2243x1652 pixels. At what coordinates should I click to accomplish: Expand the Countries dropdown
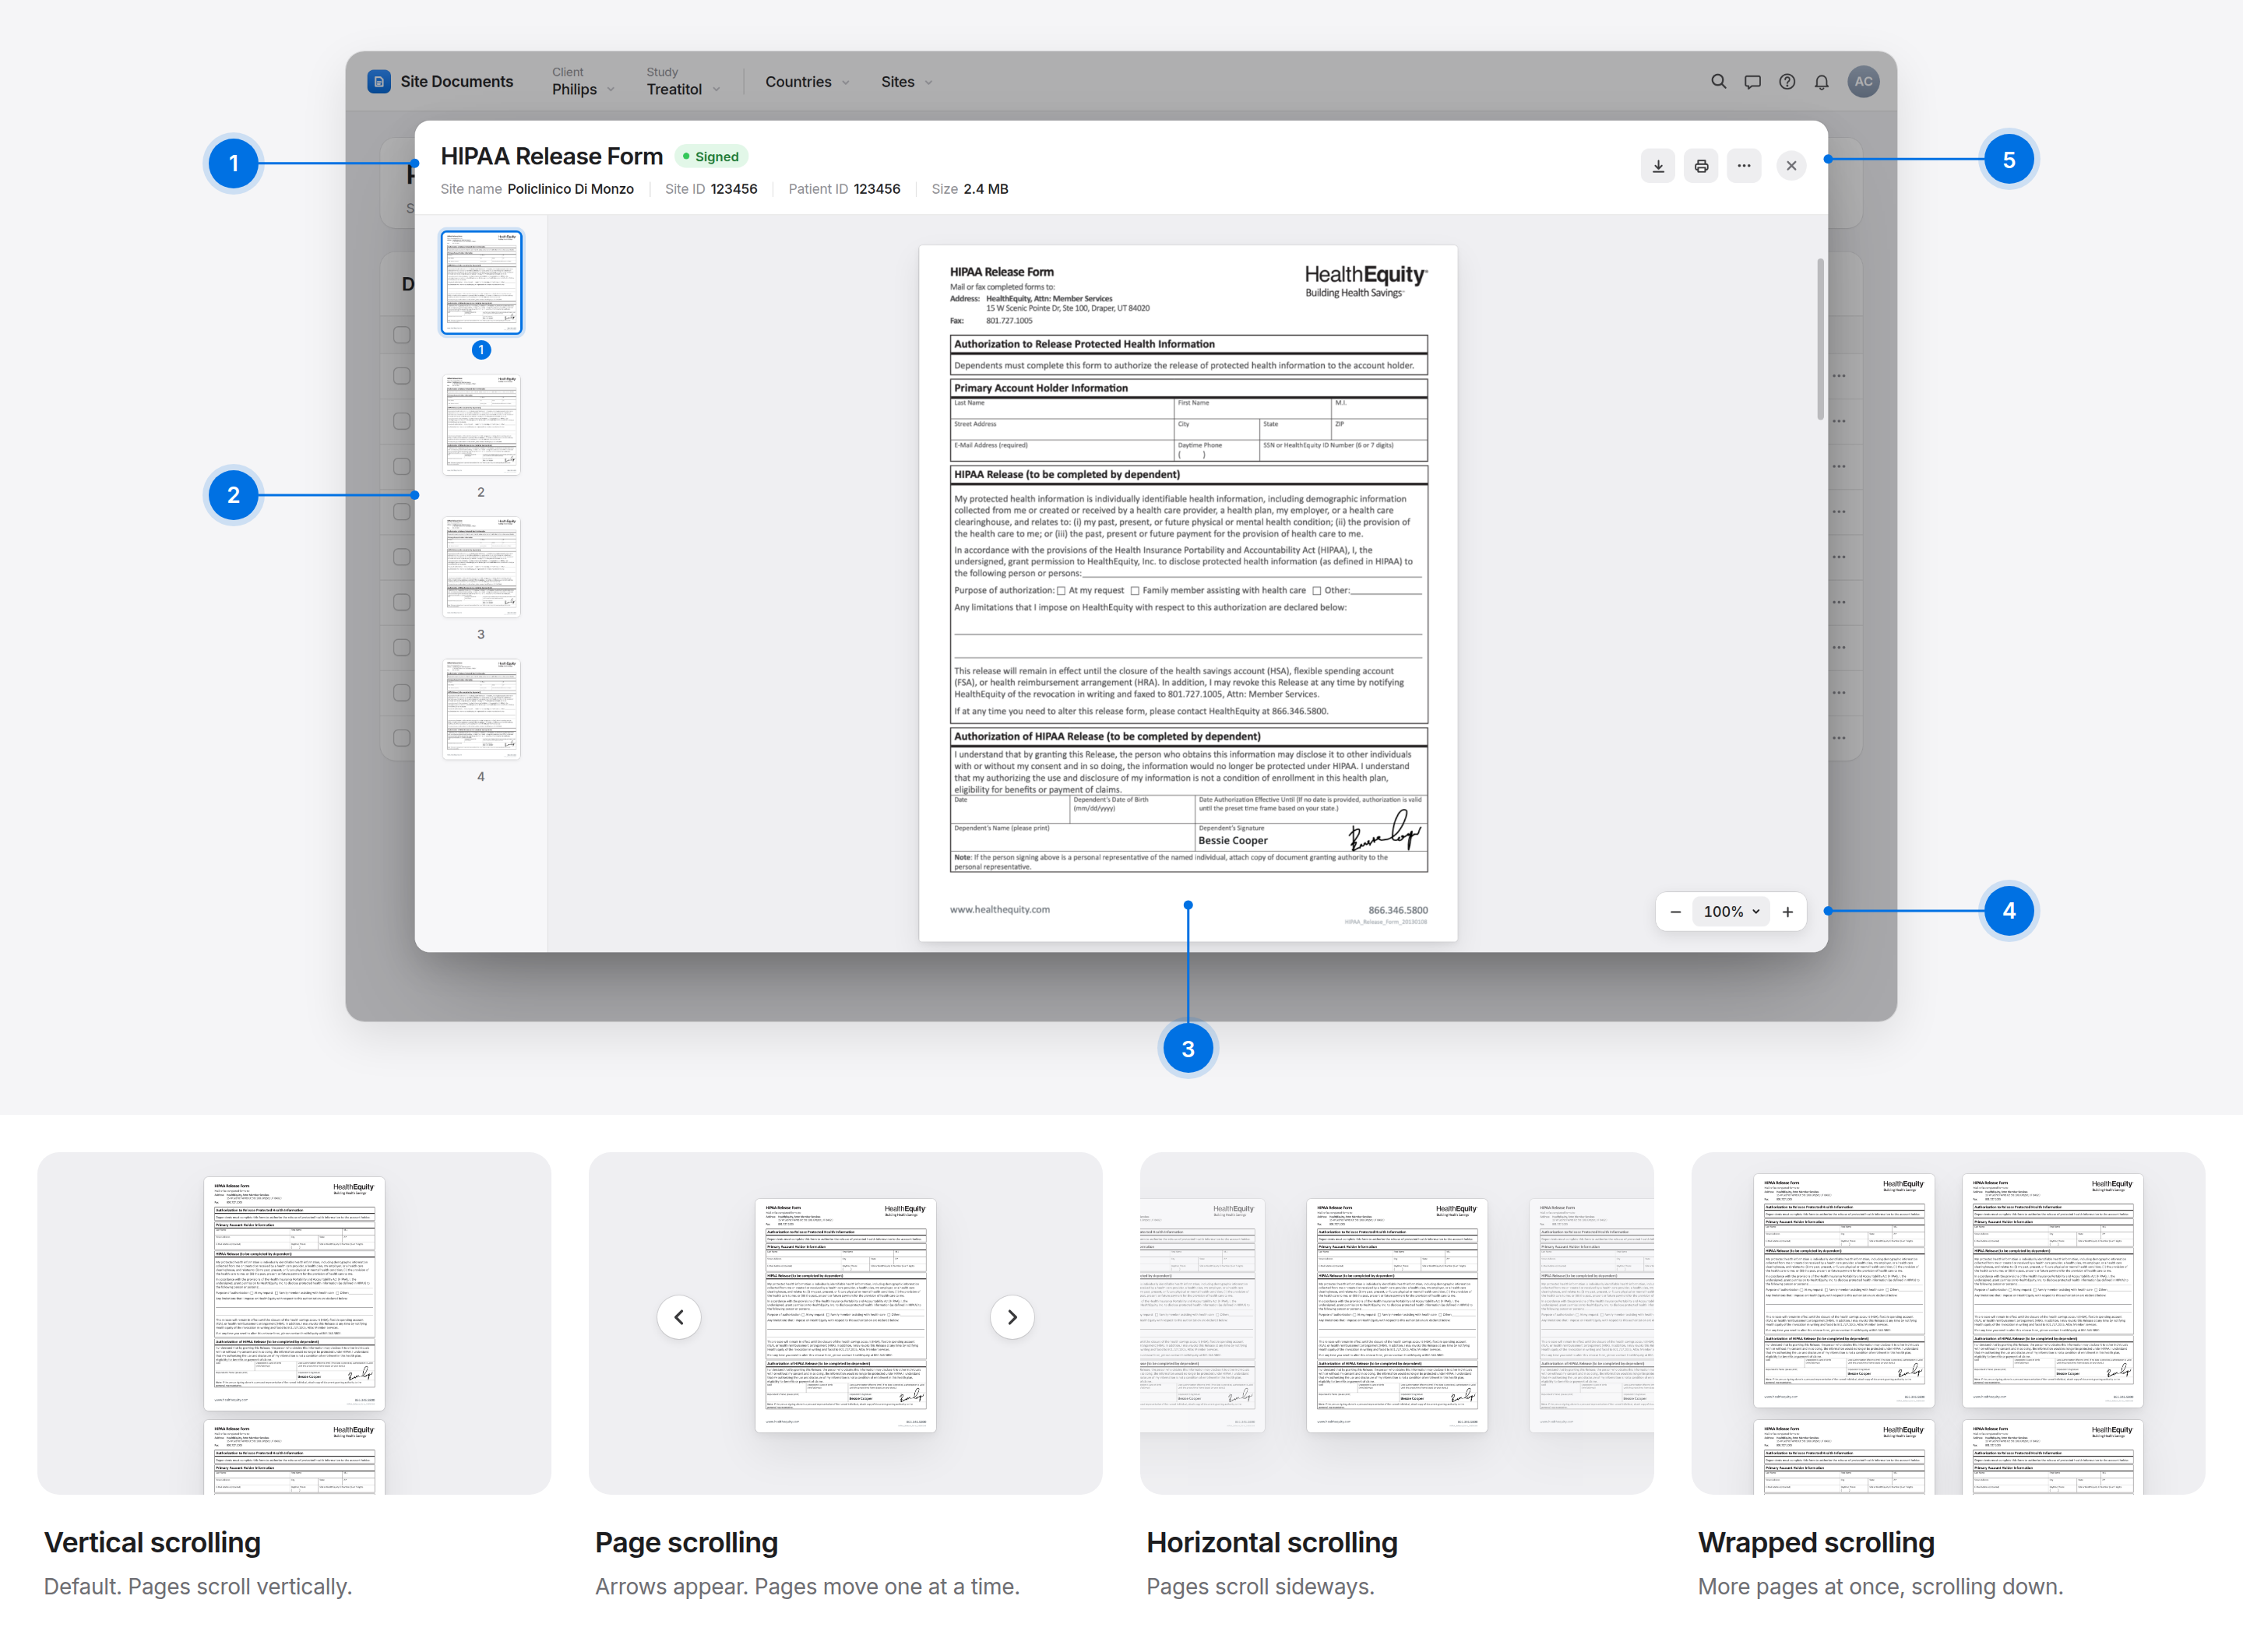[808, 82]
